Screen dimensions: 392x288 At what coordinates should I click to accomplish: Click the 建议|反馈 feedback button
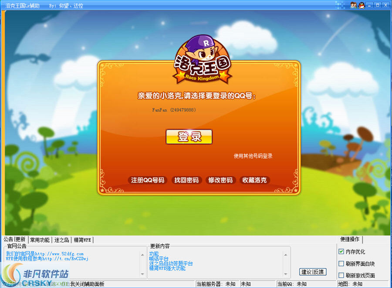(x=313, y=272)
